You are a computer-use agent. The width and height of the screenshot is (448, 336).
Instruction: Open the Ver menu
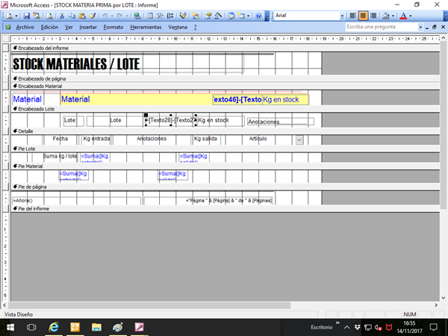coord(69,27)
